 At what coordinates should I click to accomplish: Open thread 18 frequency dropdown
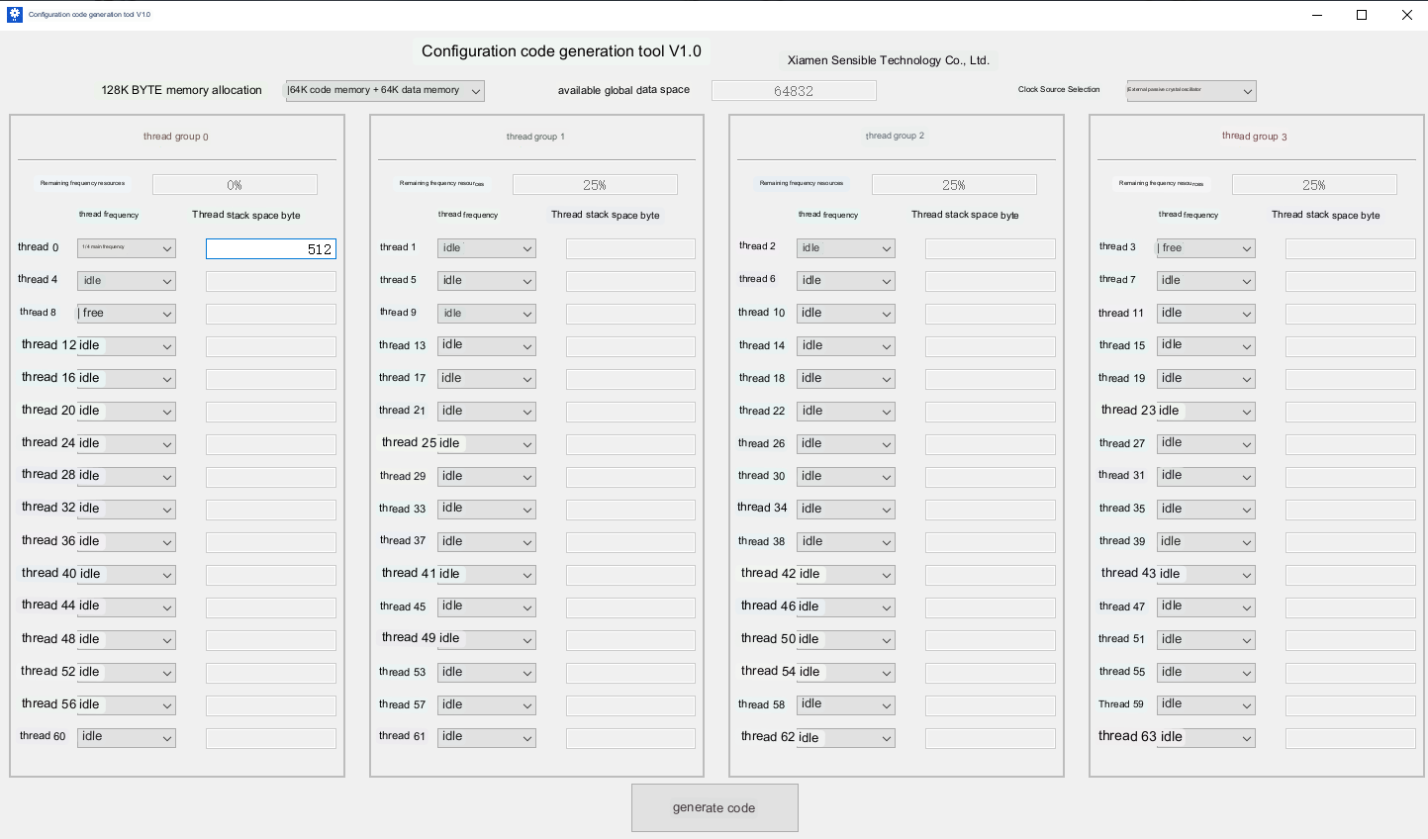pos(846,379)
